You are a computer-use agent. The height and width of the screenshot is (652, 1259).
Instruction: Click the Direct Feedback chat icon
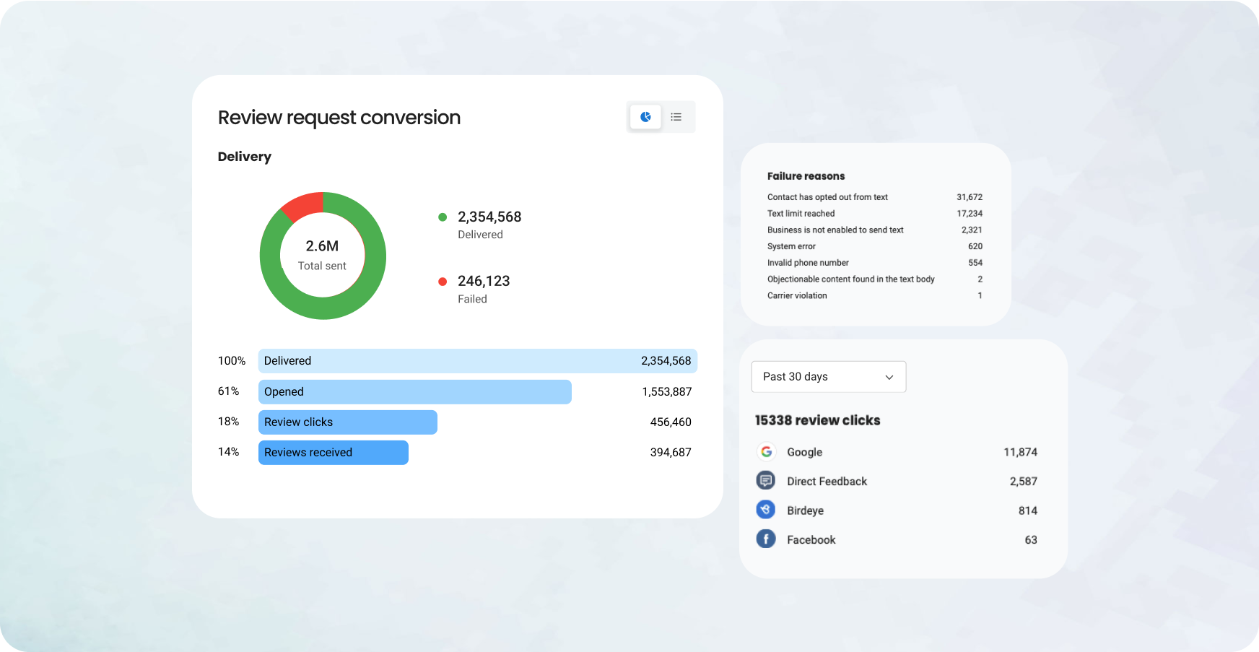[766, 480]
